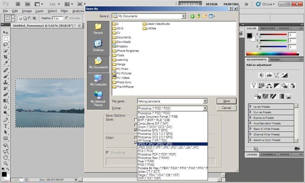Open My Network Places in Save As sidebar

98,99
